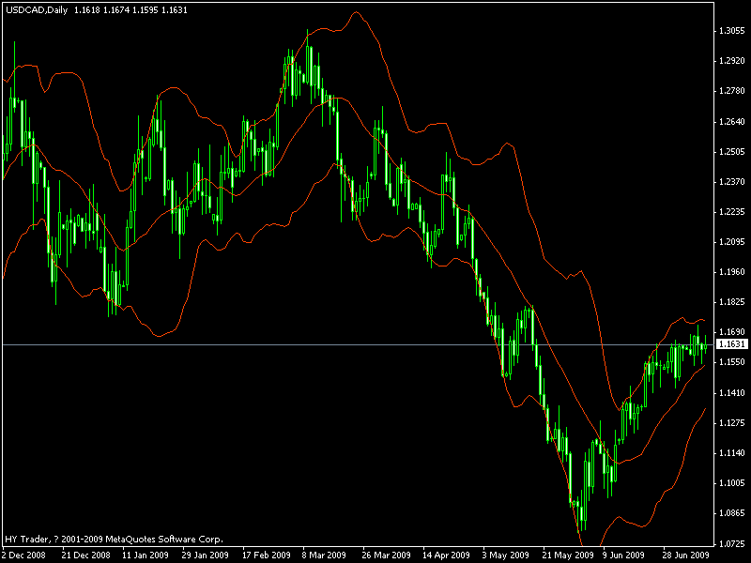This screenshot has height=563, width=751.
Task: Click the 1.3055 price axis label
Action: [x=732, y=31]
